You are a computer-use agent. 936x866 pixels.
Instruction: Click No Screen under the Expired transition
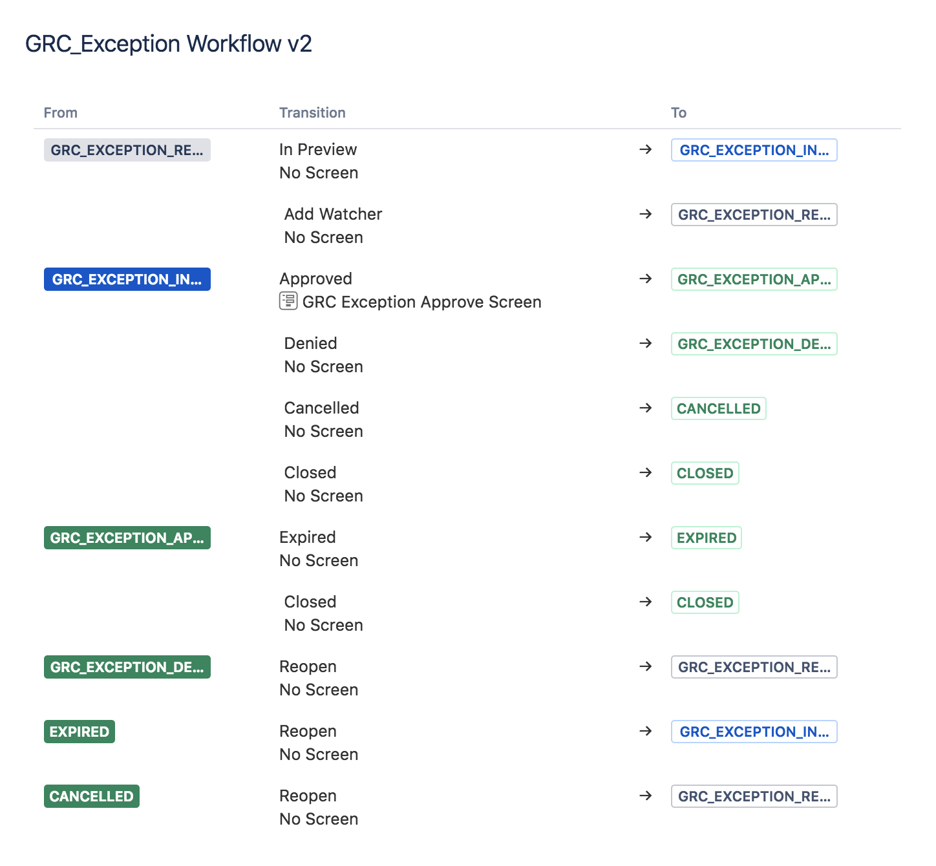[319, 560]
